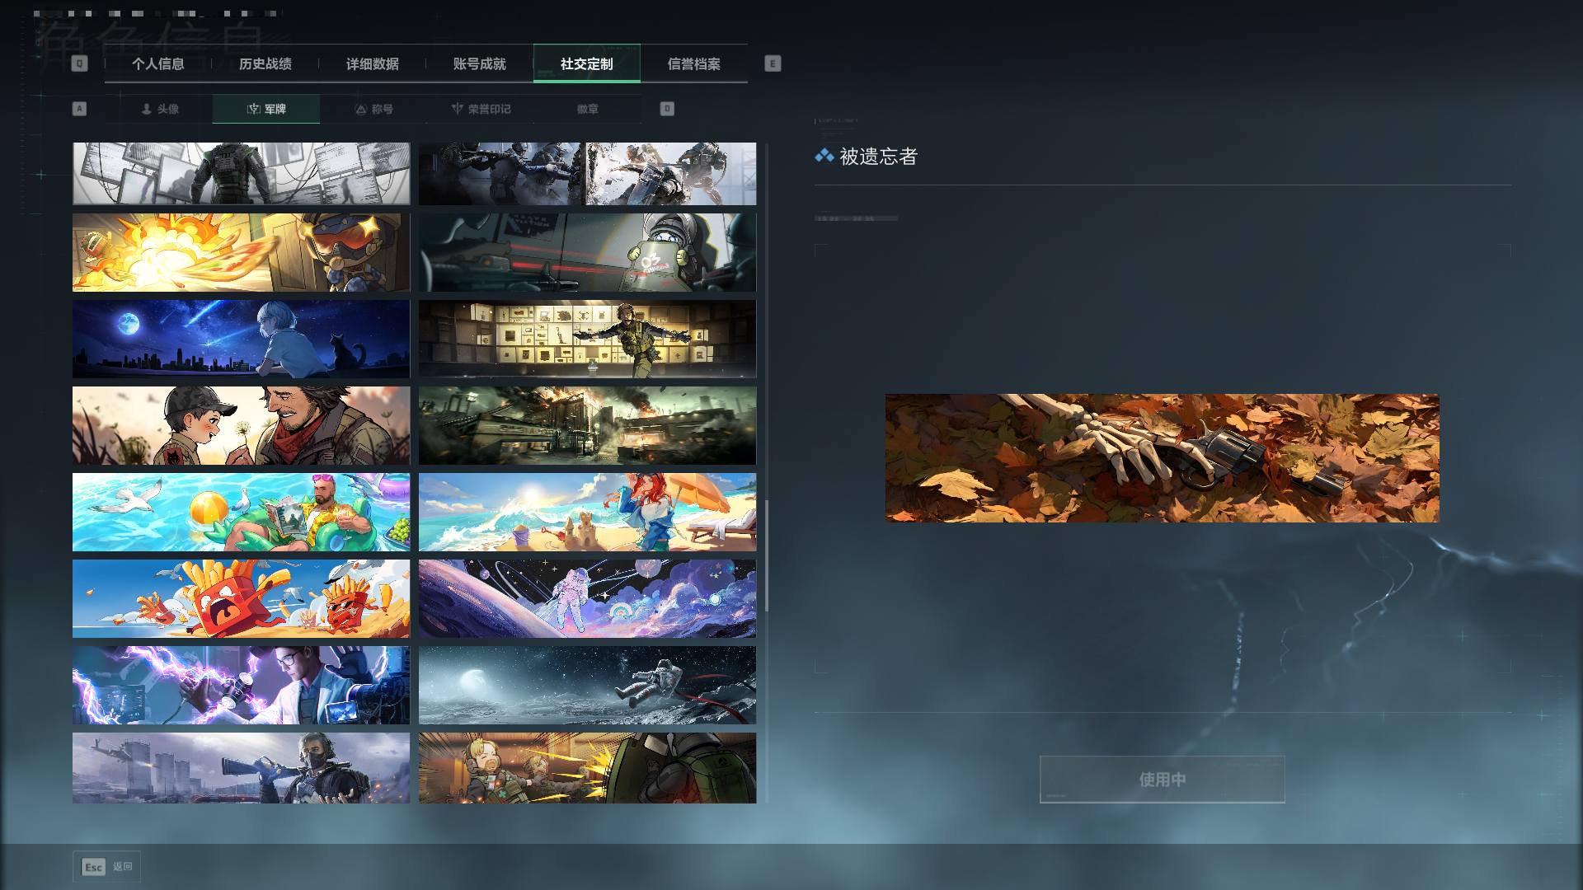The image size is (1583, 890).
Task: Click the blue rarity diamond icon
Action: (824, 156)
